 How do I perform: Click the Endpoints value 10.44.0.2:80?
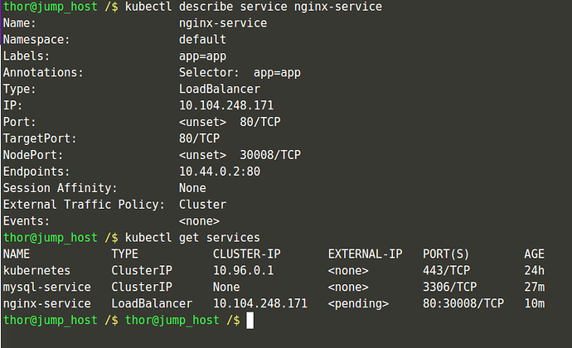(220, 172)
